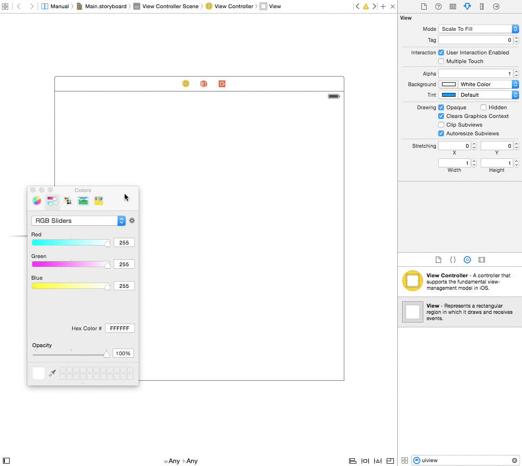Add assistant editor with plus icon

(383, 6)
